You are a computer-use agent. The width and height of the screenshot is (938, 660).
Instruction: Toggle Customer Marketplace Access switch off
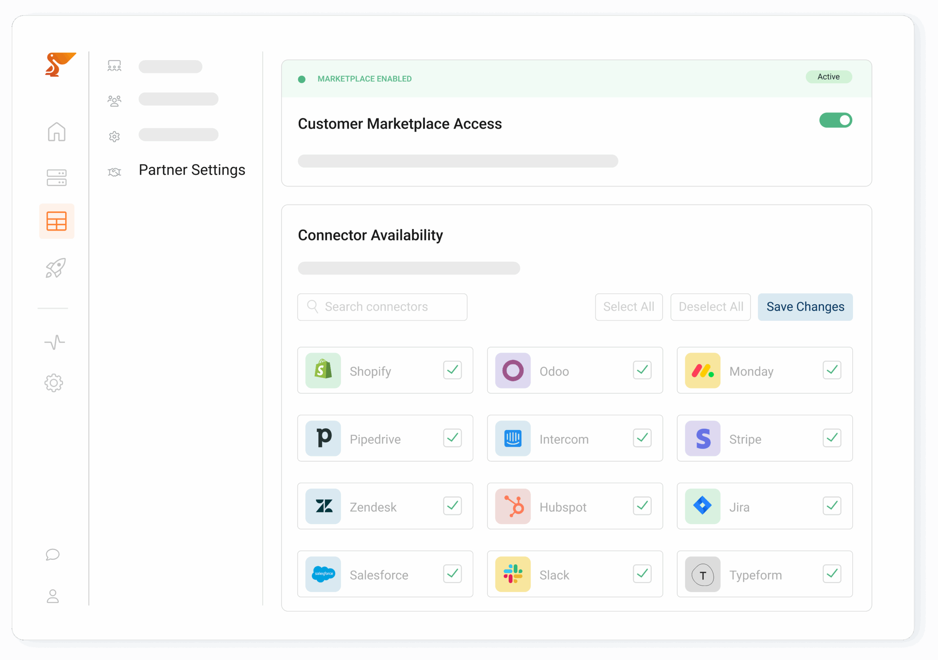(835, 120)
